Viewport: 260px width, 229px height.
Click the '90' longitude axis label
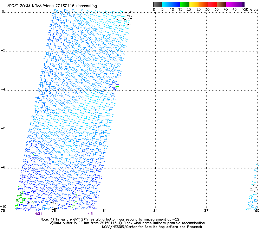(x=257, y=211)
